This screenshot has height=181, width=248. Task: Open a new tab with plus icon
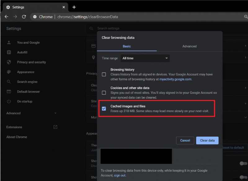(x=74, y=7)
